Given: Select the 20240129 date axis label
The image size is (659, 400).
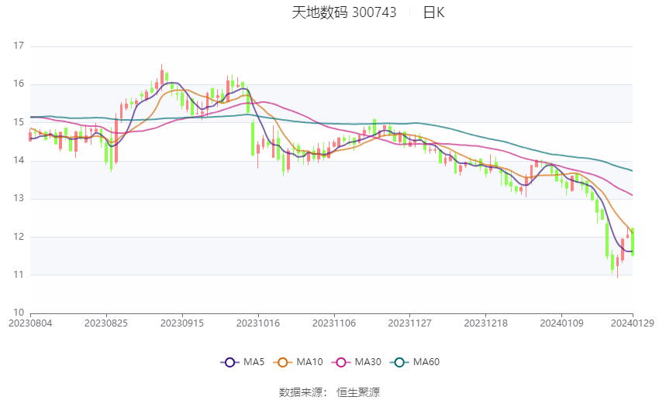Looking at the screenshot, I should [631, 322].
